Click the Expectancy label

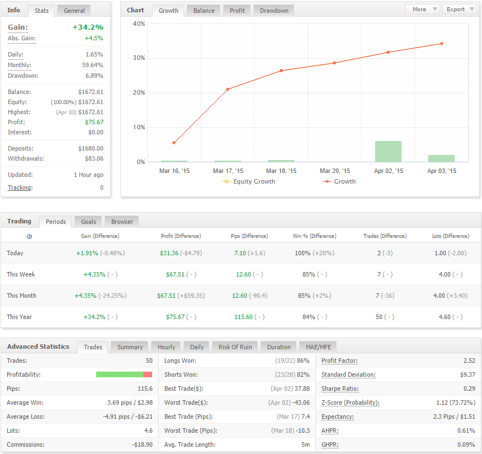click(338, 416)
